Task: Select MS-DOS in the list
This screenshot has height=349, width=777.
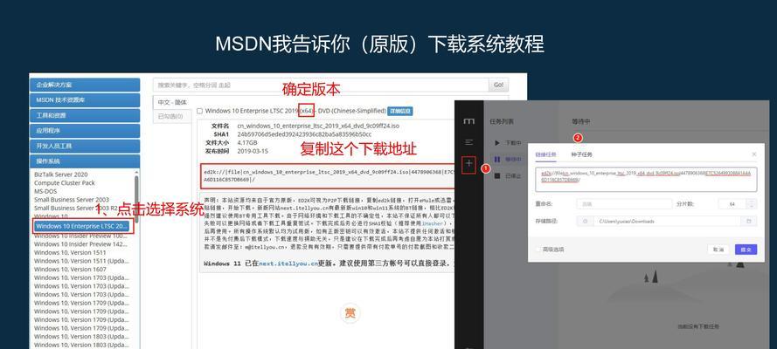Action: point(45,191)
